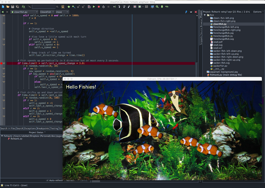
Task: Move down the stack frame
Action: (x=140, y=7)
